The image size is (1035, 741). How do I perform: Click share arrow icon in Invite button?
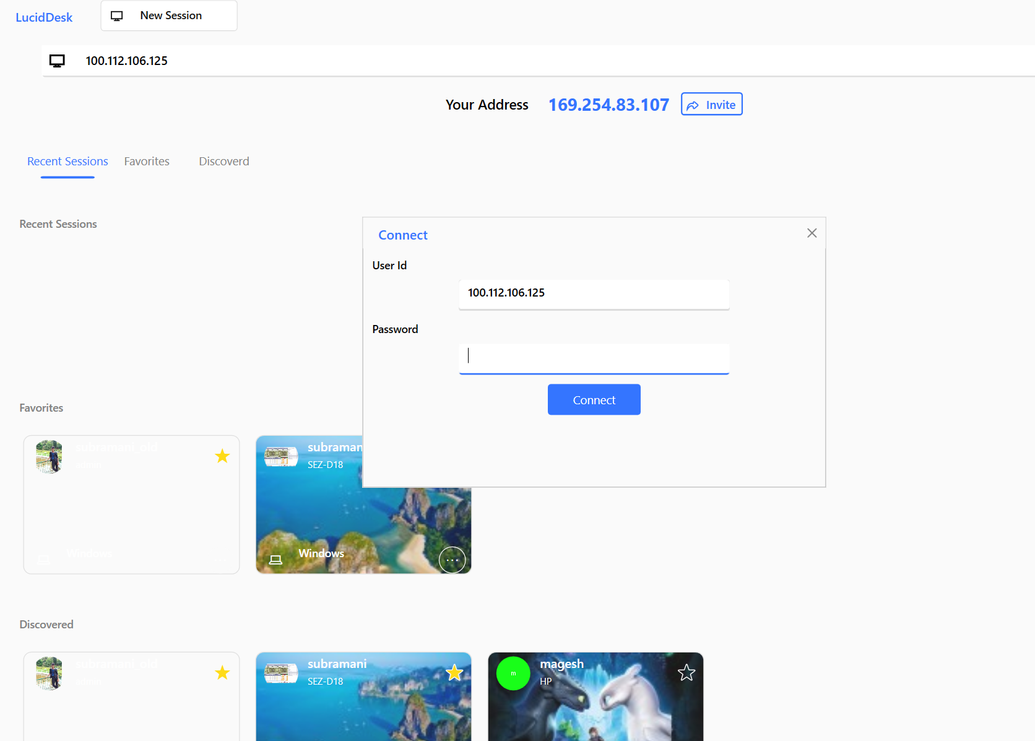click(693, 105)
